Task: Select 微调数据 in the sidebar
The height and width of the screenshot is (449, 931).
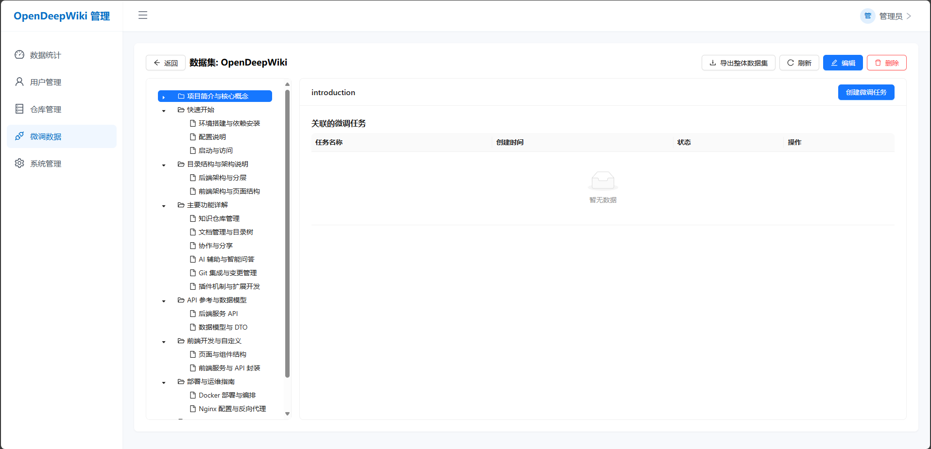Action: [62, 136]
